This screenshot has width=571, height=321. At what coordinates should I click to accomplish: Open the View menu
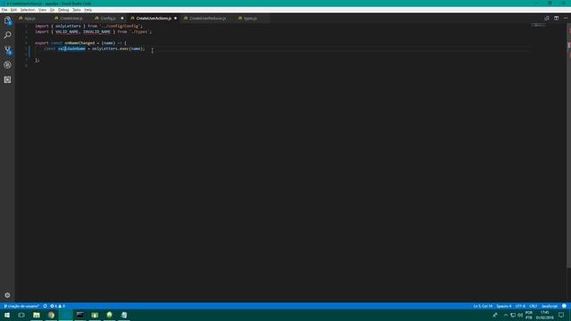pos(42,10)
